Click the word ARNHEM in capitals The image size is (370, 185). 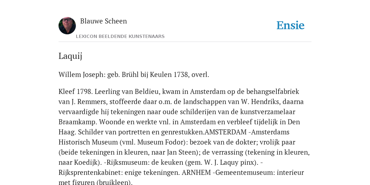coord(196,172)
